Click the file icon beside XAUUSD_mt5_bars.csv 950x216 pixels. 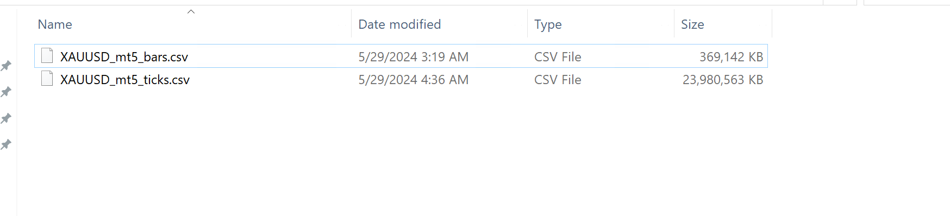[47, 56]
